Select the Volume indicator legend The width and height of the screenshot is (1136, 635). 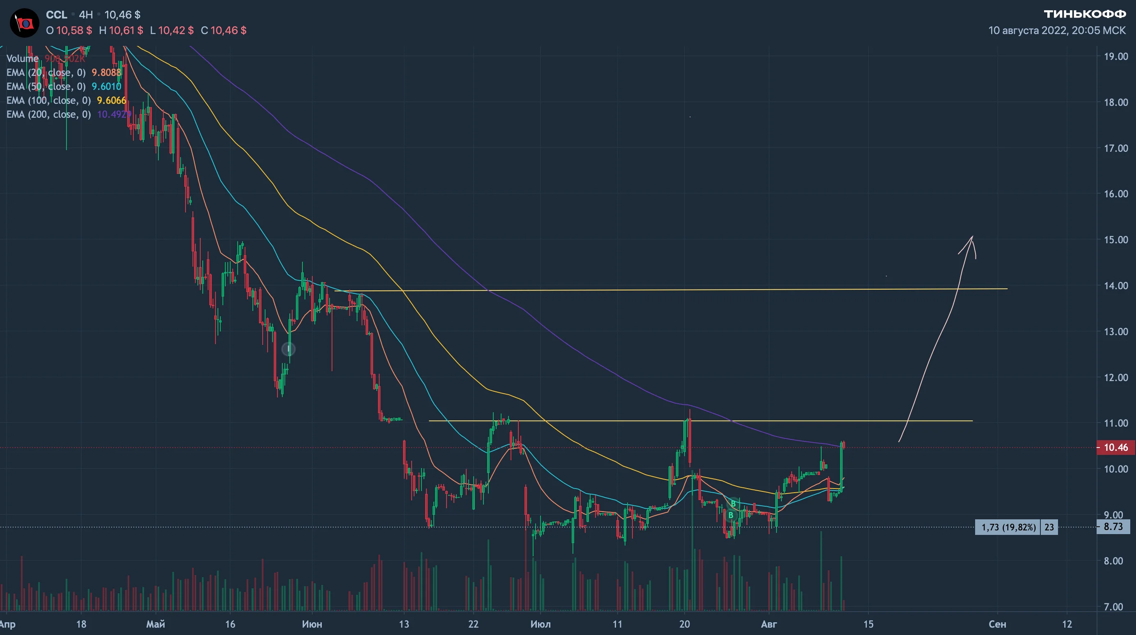[x=46, y=59]
